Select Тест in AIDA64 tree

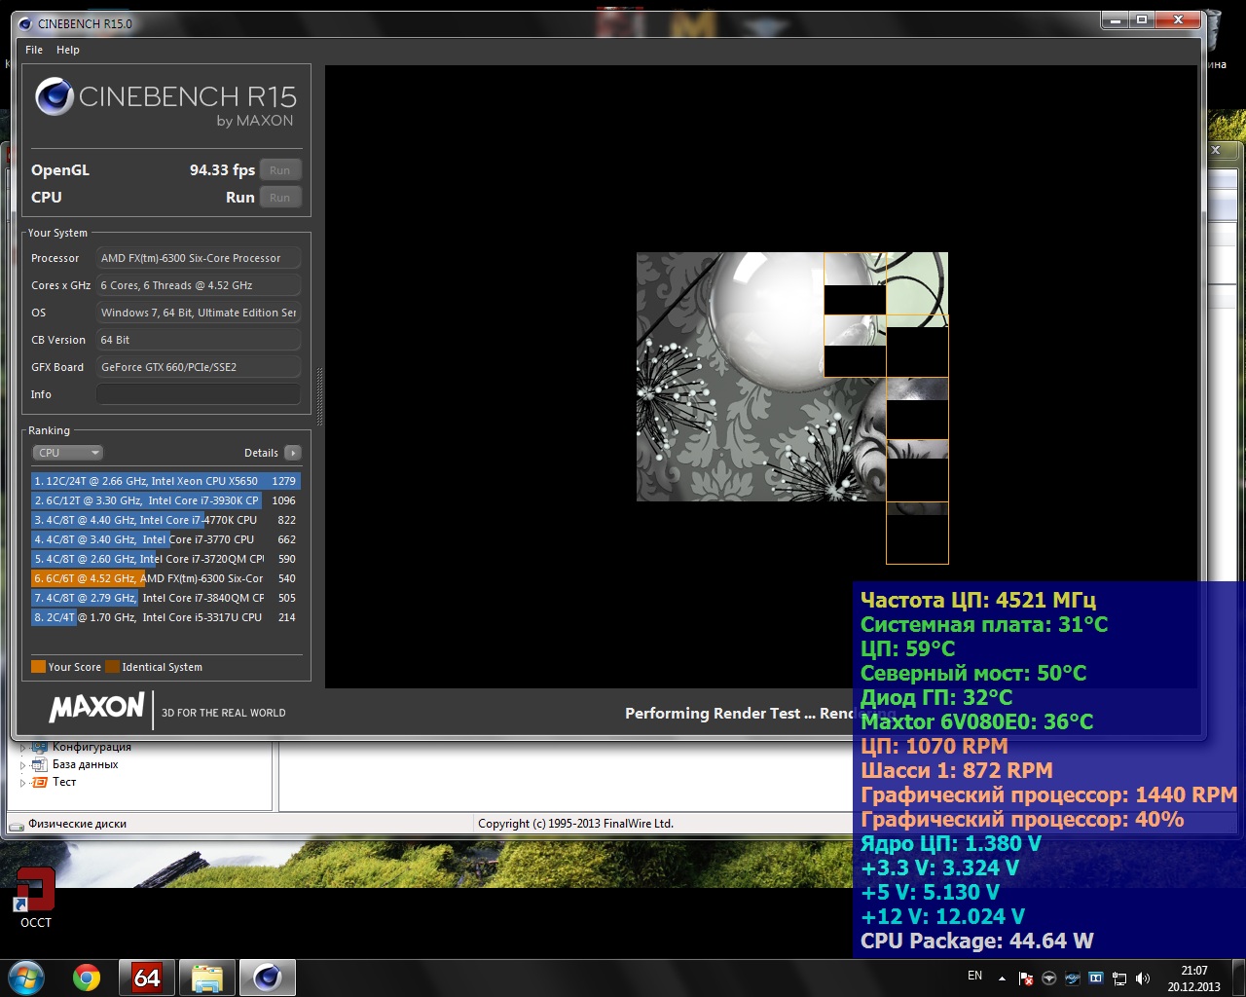pyautogui.click(x=64, y=782)
